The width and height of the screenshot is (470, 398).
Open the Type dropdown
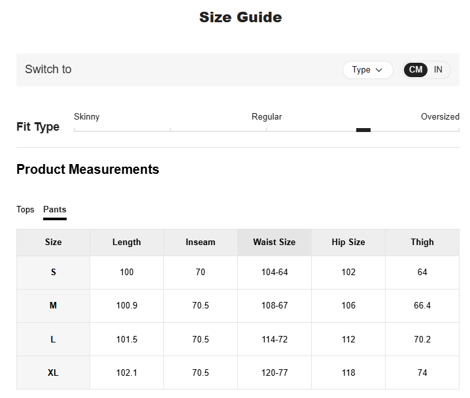click(367, 70)
